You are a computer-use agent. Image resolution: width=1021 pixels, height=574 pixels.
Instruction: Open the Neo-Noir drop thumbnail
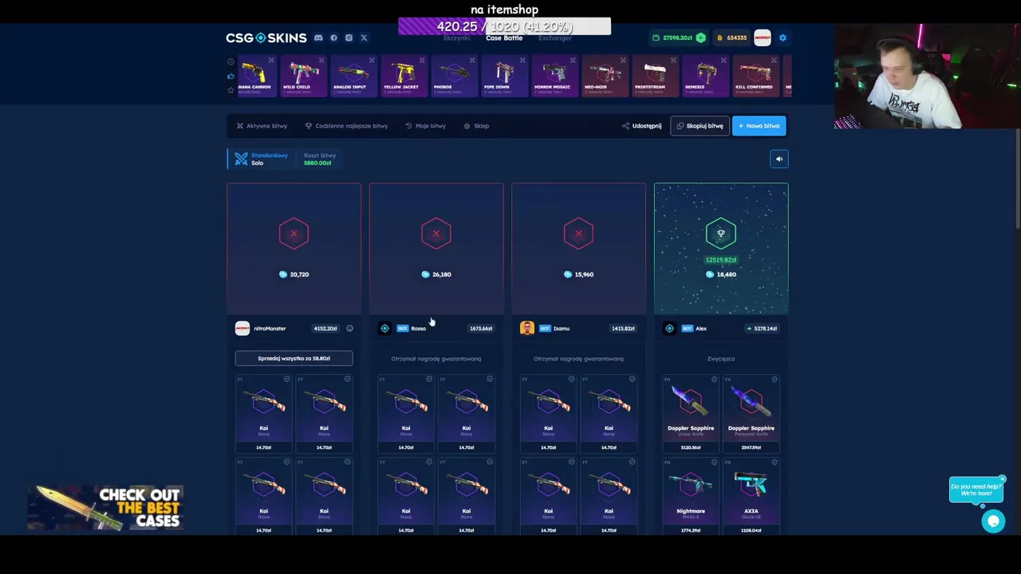[x=604, y=77]
